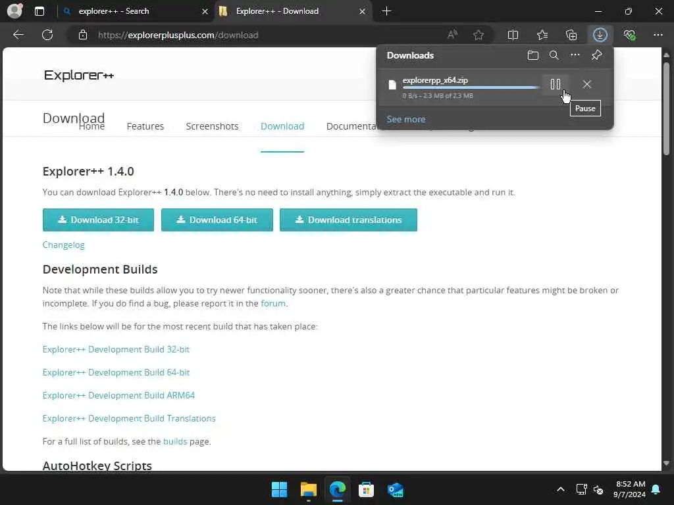Pin the Downloads panel

point(596,55)
